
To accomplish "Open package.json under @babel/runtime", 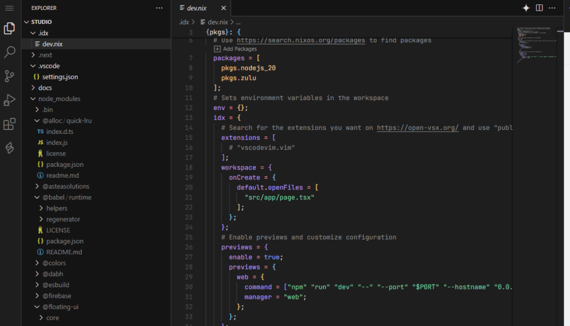I will click(96, 241).
